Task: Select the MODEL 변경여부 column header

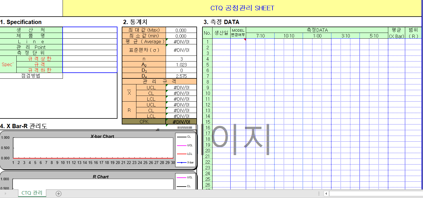Action: pyautogui.click(x=238, y=33)
